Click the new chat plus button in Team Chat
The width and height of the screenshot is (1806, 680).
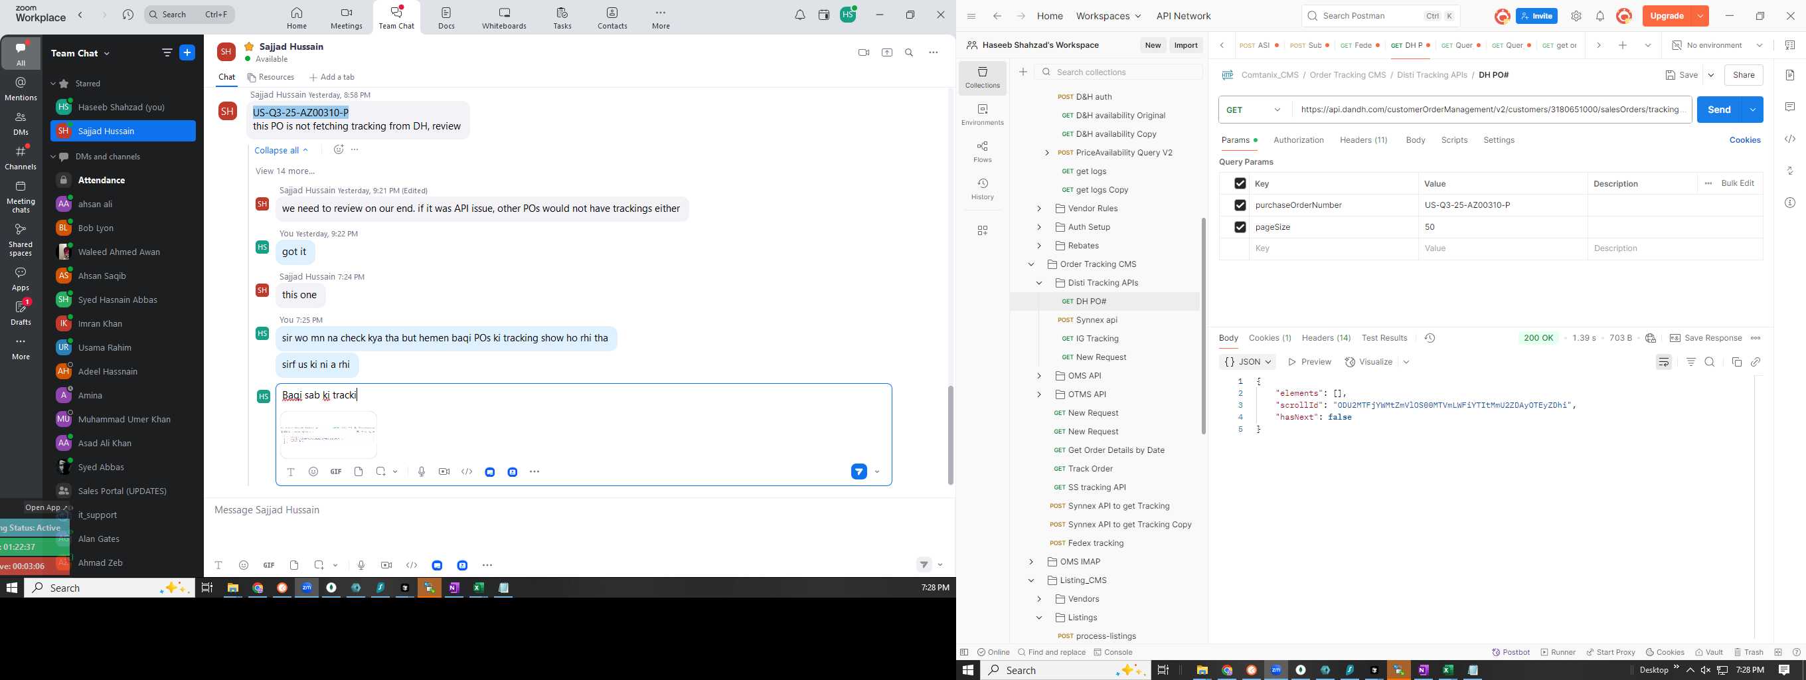187,52
